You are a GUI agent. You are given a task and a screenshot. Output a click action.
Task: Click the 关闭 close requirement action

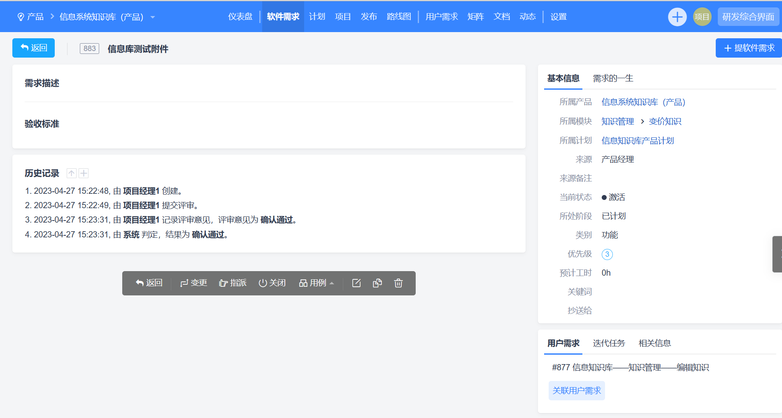[x=272, y=283]
